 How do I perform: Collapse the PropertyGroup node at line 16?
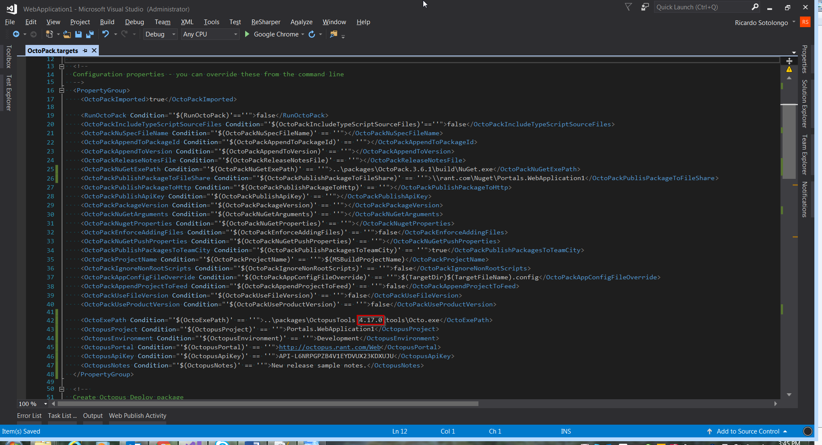pos(62,90)
